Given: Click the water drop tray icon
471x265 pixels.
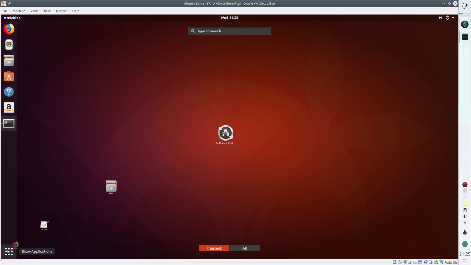Looking at the screenshot, I should coord(465,232).
